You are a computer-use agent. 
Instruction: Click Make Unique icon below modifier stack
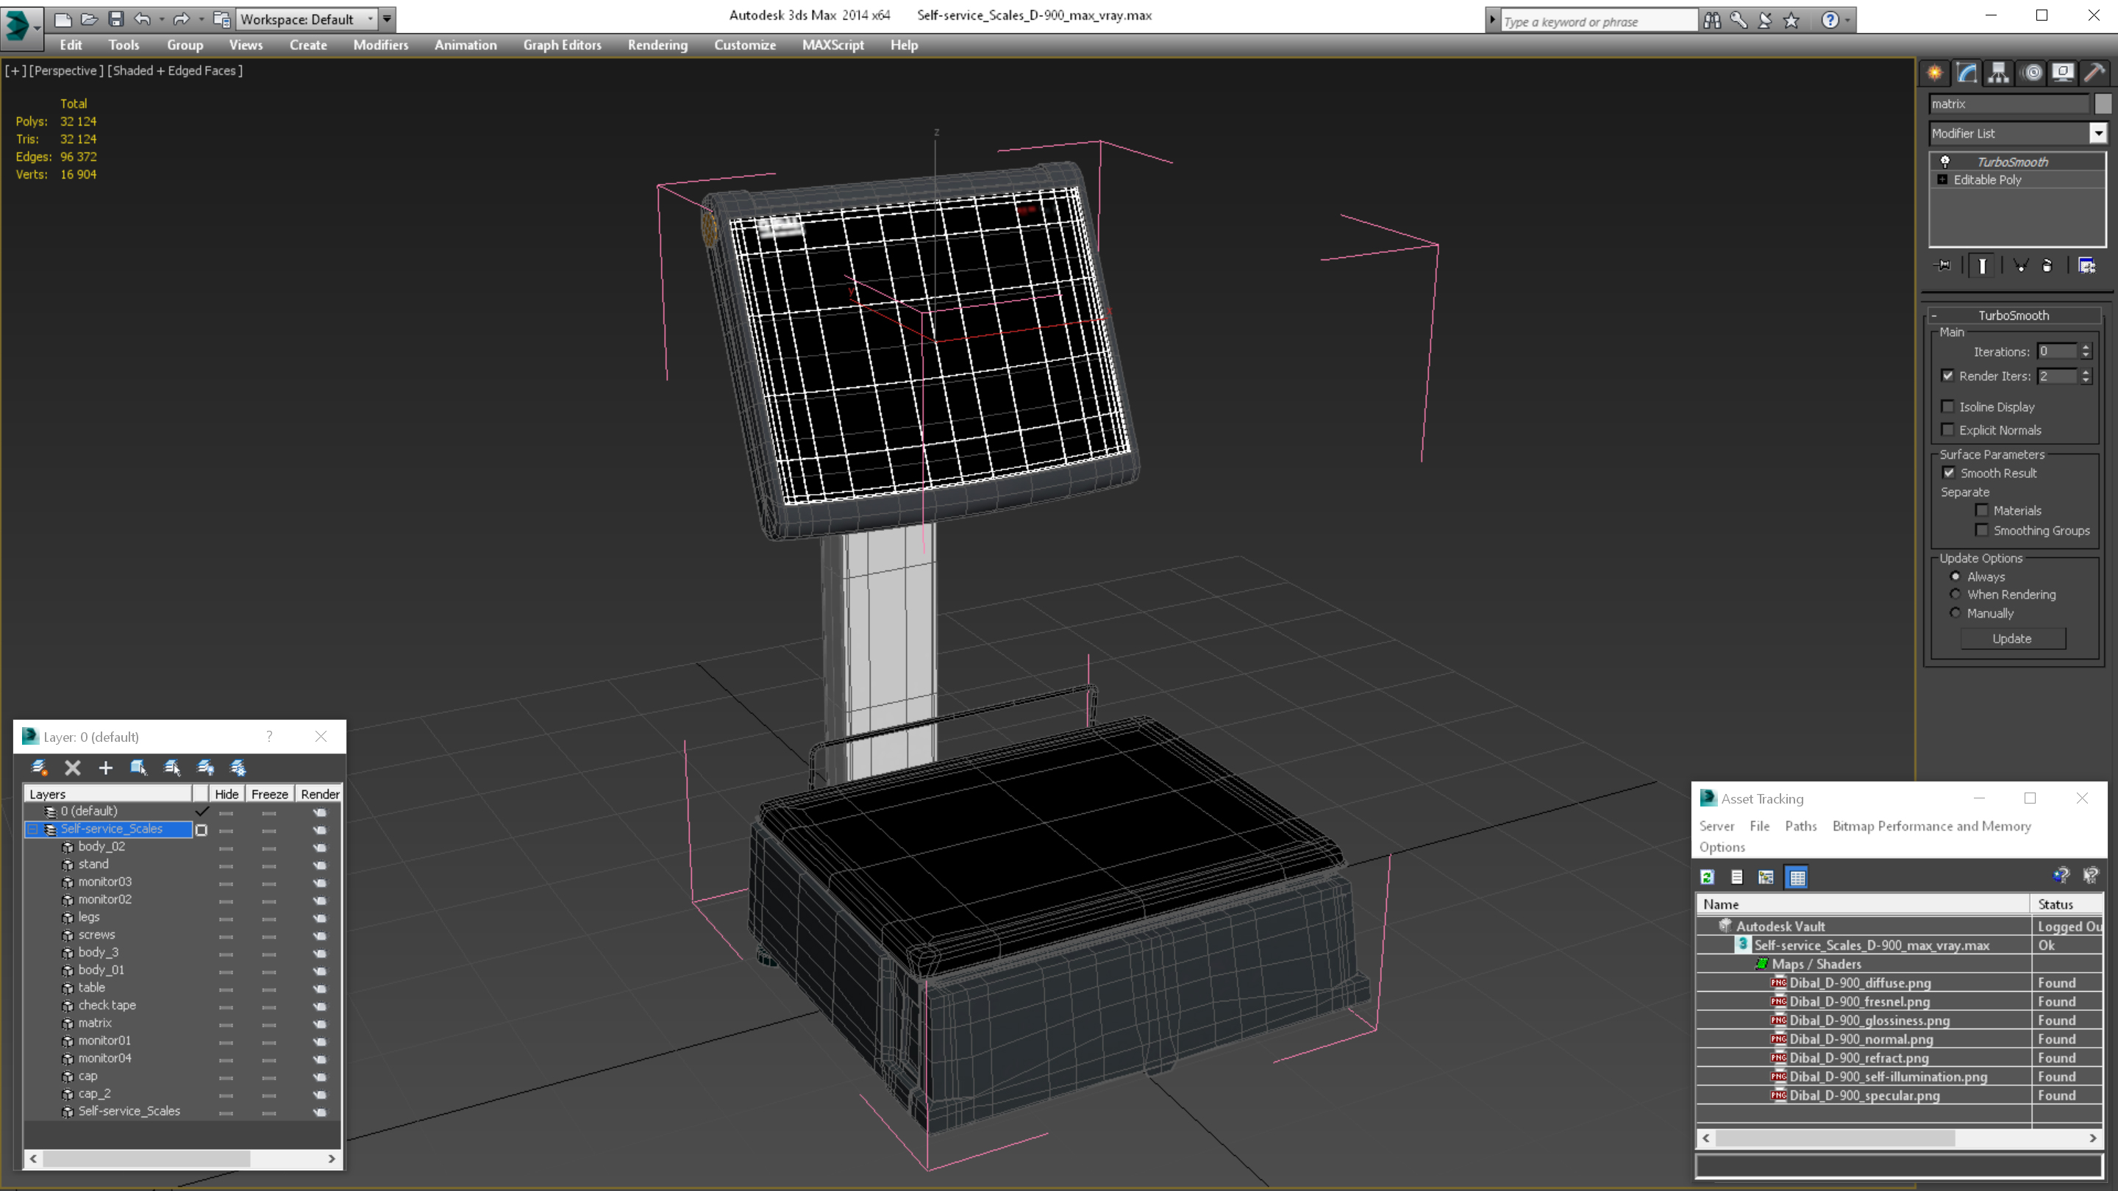(2020, 265)
